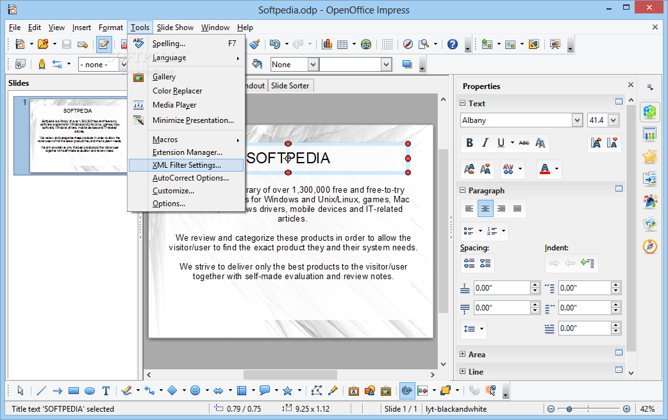This screenshot has width=668, height=420.
Task: Open the Slide Show menu
Action: [175, 28]
